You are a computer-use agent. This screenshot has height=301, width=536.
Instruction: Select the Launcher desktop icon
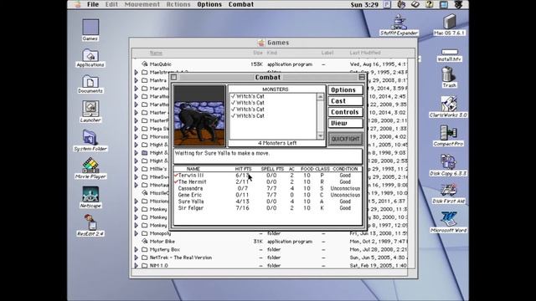[90, 109]
